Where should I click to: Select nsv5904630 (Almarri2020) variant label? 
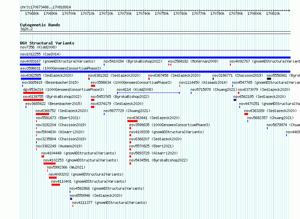pos(60,132)
